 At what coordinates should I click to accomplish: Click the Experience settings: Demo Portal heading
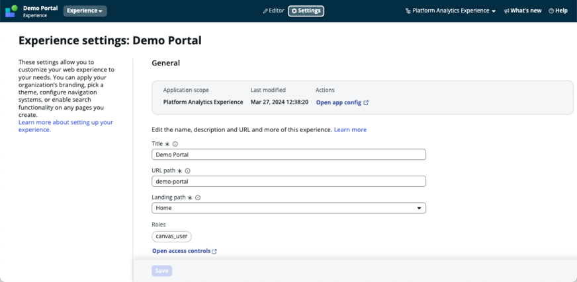110,40
